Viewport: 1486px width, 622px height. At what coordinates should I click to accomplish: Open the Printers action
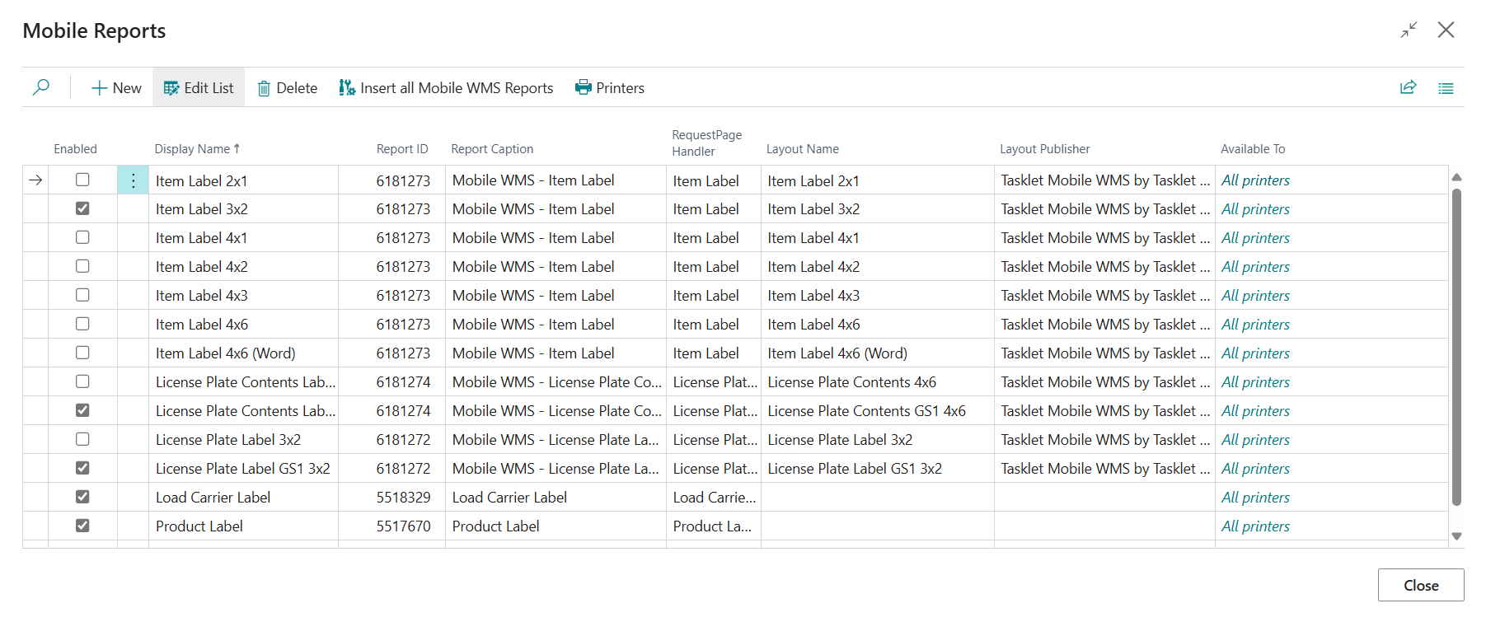[610, 88]
